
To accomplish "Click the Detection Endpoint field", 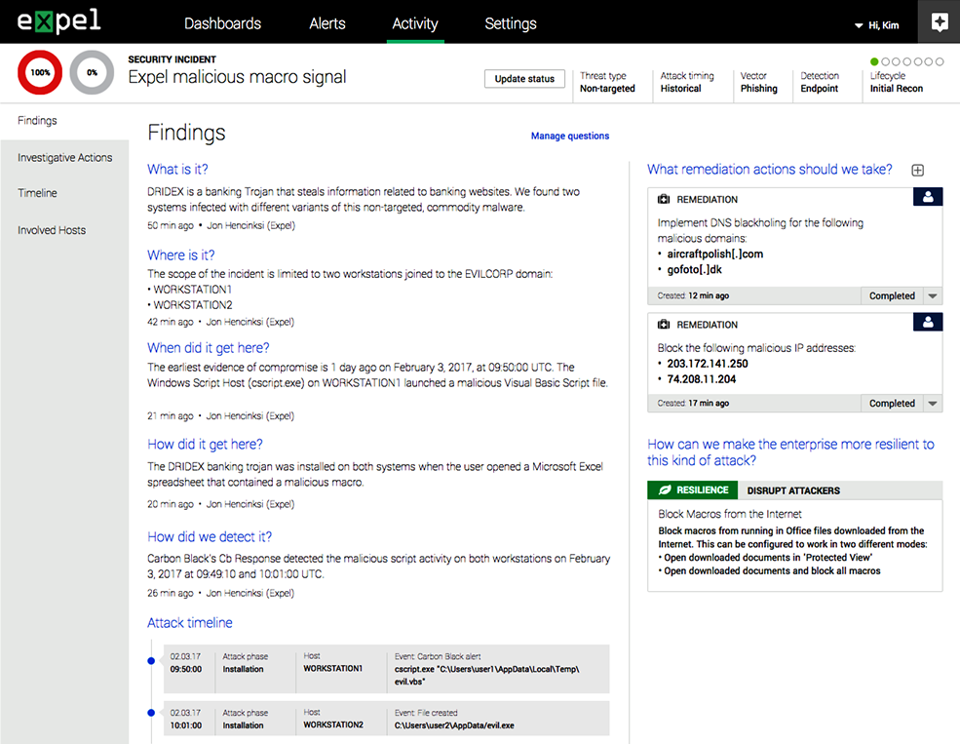I will click(820, 82).
